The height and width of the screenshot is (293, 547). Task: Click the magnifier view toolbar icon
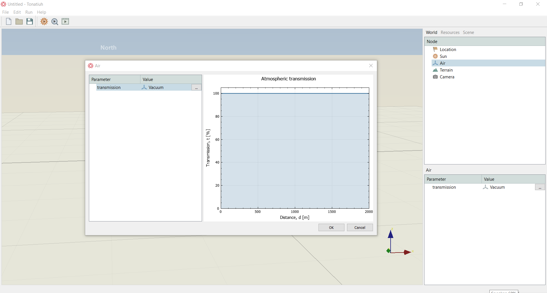[55, 22]
